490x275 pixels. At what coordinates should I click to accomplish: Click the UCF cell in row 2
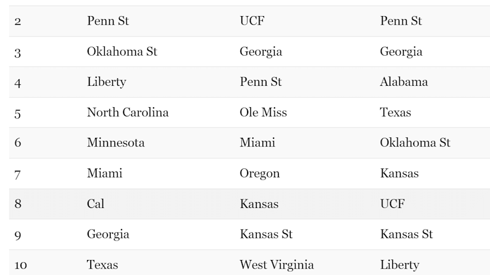(252, 21)
